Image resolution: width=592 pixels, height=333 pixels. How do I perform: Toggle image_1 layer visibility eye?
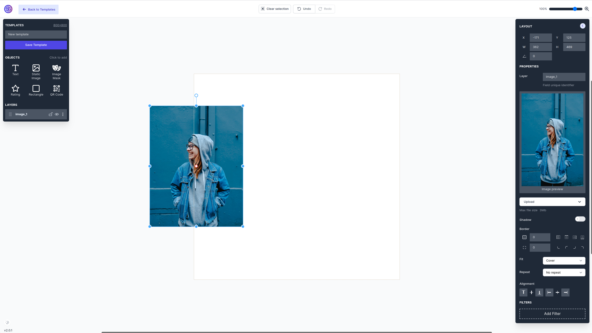[57, 114]
